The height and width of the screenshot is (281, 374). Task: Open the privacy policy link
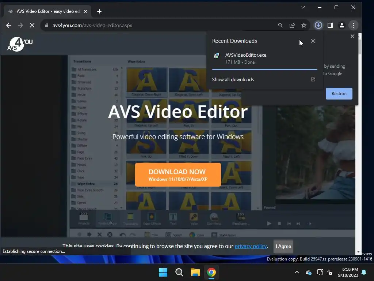251,246
